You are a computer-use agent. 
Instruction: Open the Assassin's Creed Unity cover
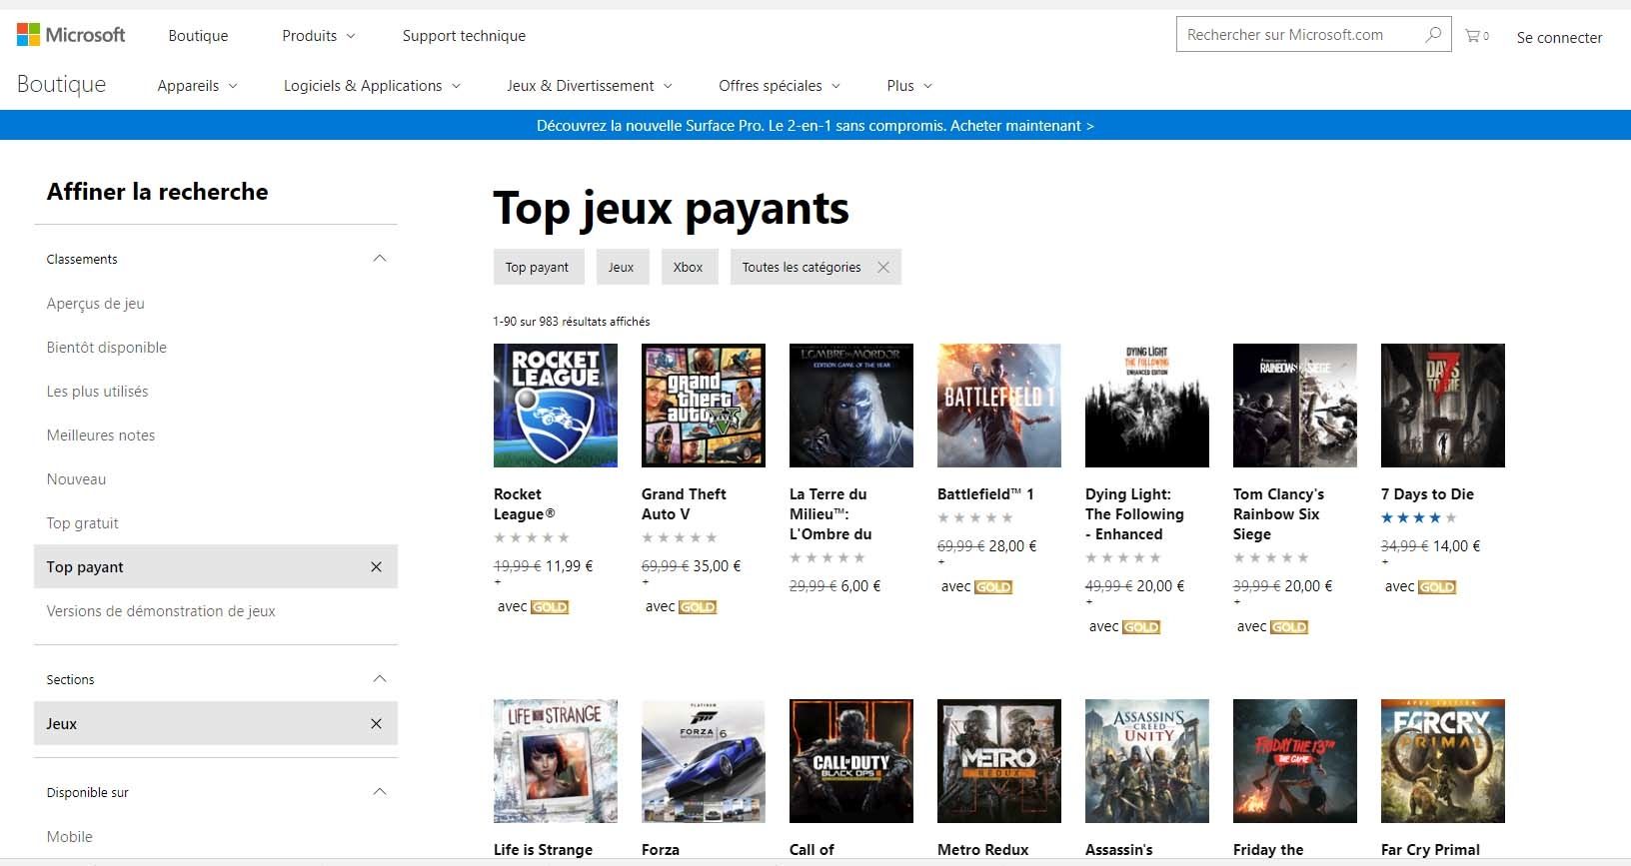(1147, 761)
